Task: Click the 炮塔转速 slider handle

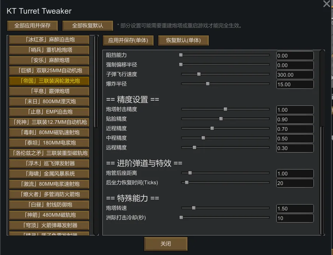Action: coord(194,208)
